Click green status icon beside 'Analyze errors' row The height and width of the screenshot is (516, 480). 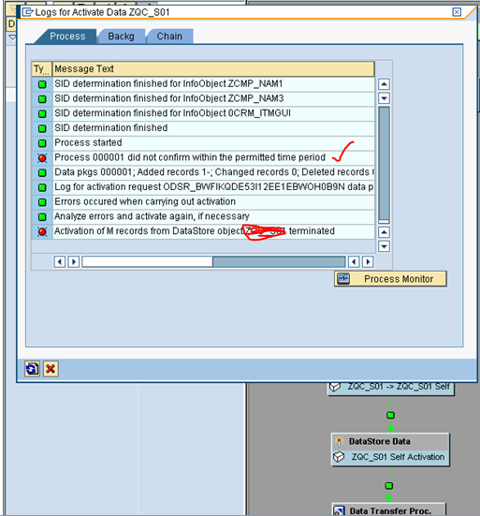click(x=42, y=217)
